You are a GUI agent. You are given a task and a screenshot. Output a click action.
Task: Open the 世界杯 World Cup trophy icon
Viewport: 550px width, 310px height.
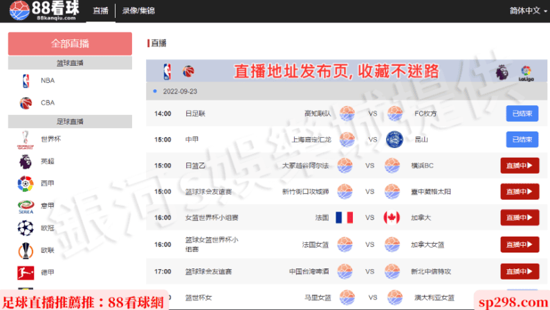tap(26, 140)
